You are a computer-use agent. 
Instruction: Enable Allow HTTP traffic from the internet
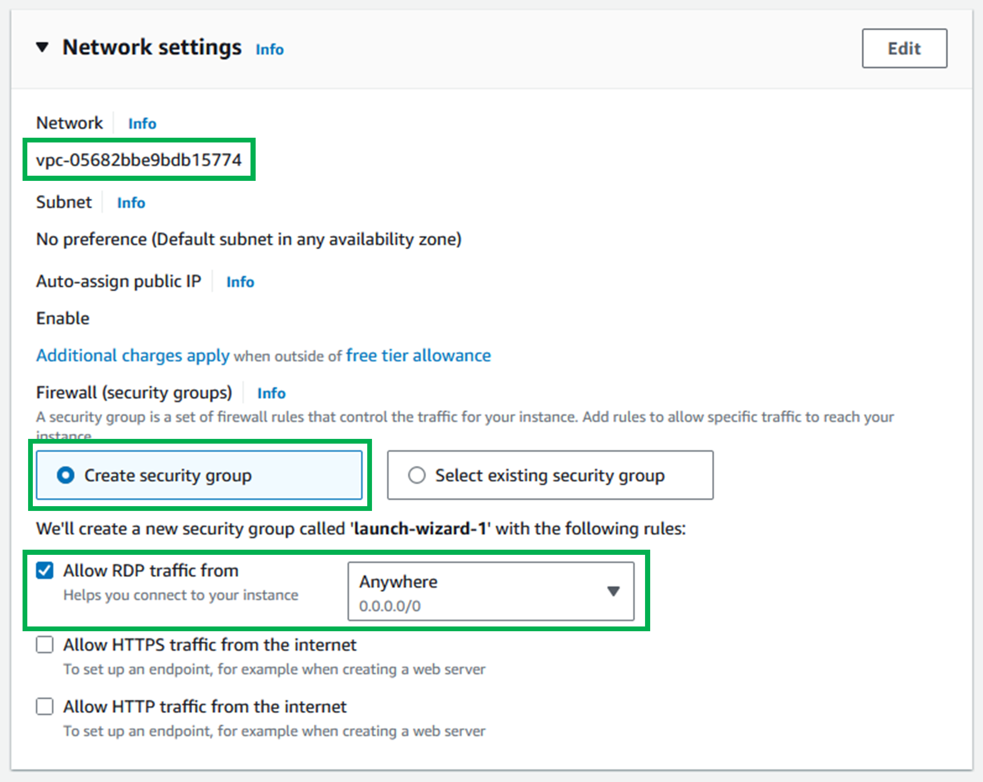(45, 707)
